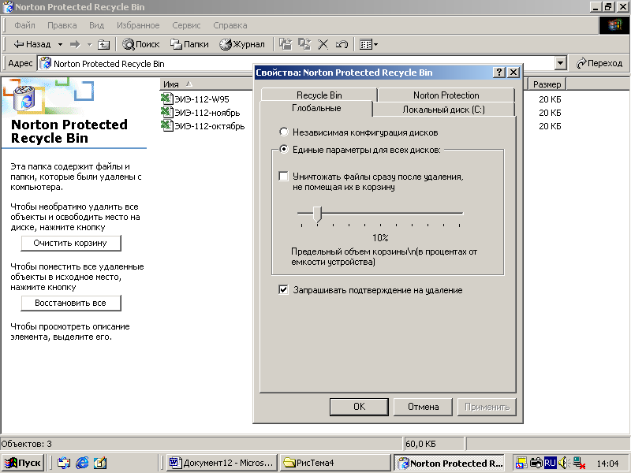The image size is (631, 473).
Task: Click the Excel icon of ЭИЭ-112-октябрь
Action: [x=166, y=125]
